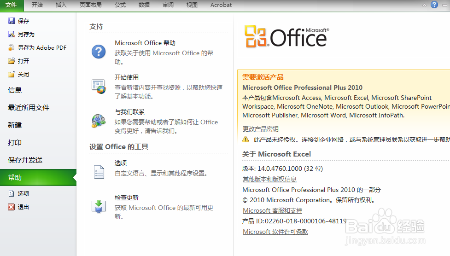This screenshot has width=450, height=256.
Task: Click the Open folder icon
Action: click(12, 61)
